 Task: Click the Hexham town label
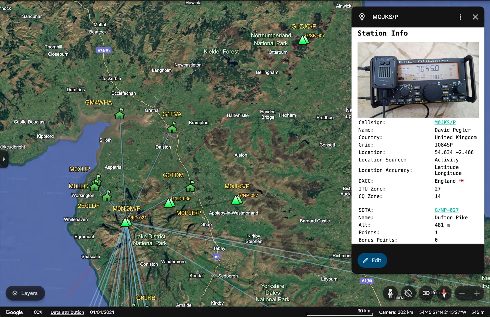[287, 115]
